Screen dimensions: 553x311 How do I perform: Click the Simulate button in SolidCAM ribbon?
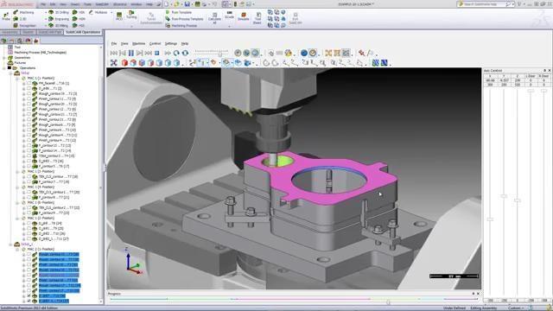click(x=243, y=16)
